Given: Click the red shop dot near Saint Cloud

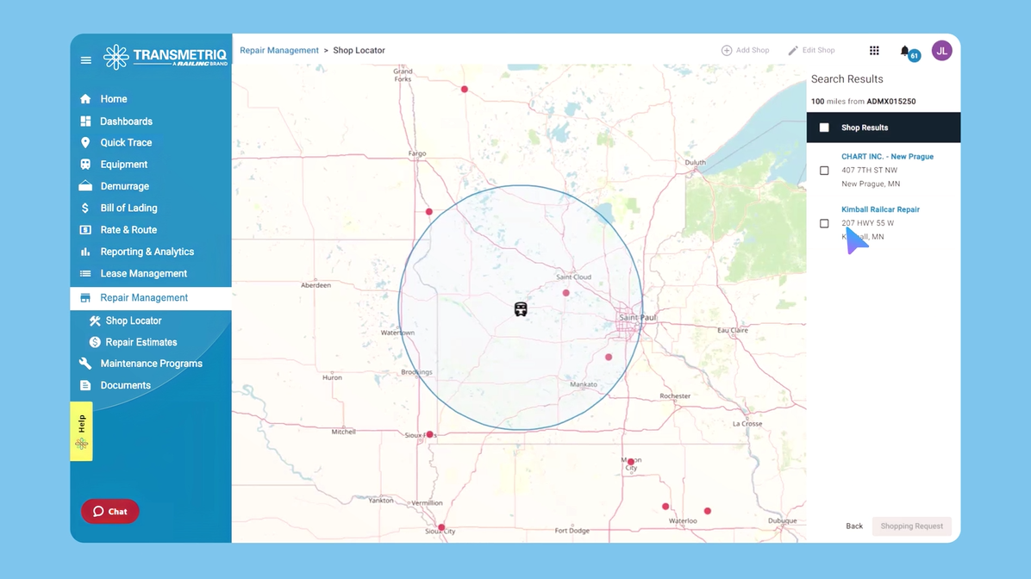Looking at the screenshot, I should click(566, 293).
